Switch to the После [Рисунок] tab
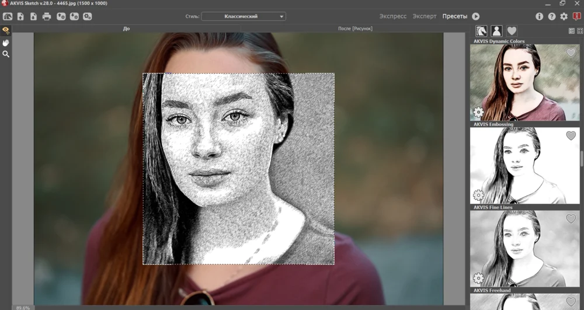Viewport: 584px width, 310px height. 355,28
